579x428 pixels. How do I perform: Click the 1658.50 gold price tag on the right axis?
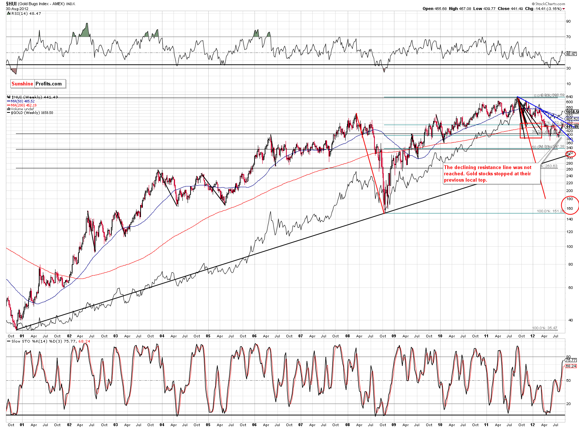572,112
